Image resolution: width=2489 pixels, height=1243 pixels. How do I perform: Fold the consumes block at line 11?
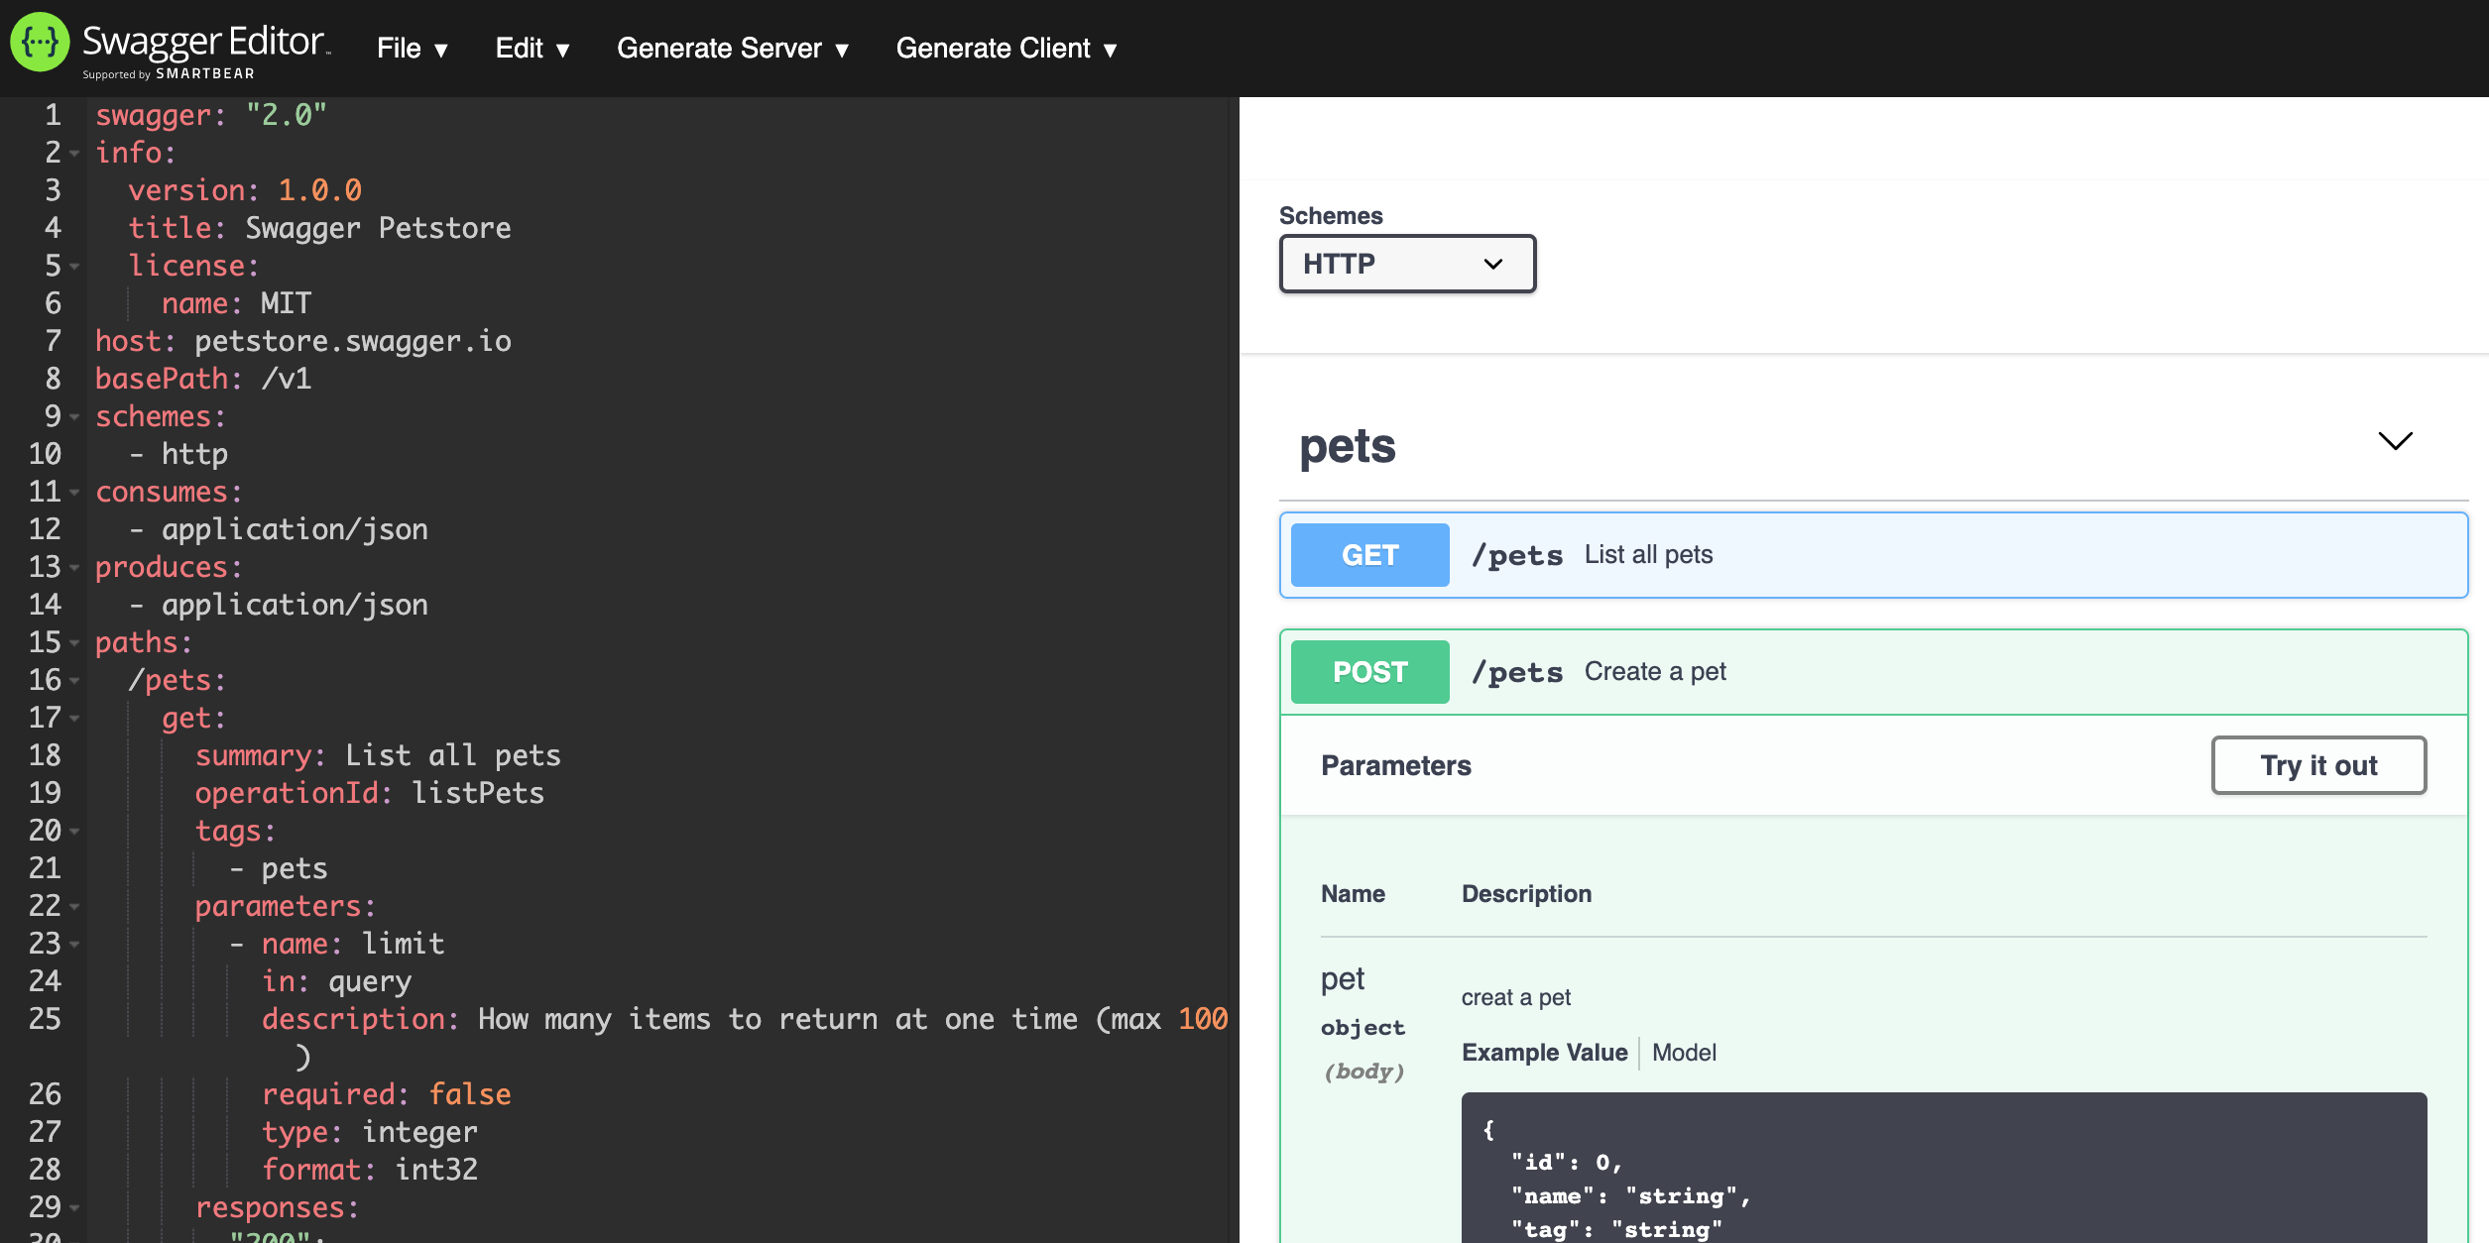coord(74,493)
